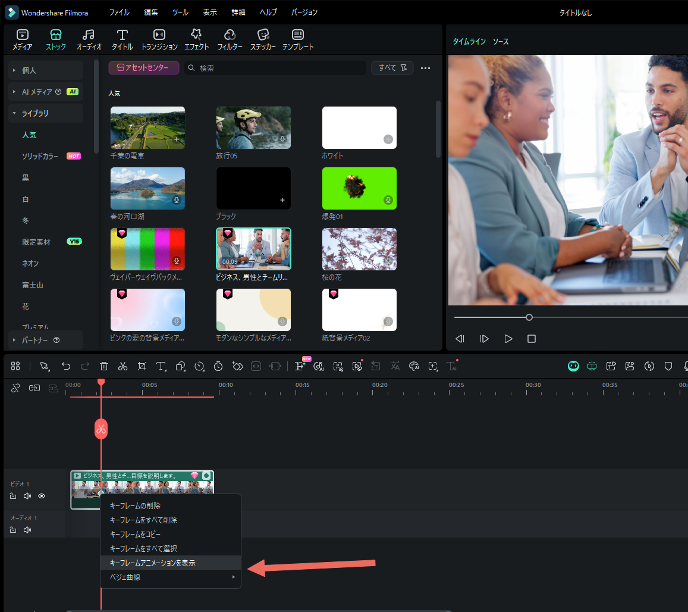
Task: Click the undo arrow in timeline toolbar
Action: (66, 366)
